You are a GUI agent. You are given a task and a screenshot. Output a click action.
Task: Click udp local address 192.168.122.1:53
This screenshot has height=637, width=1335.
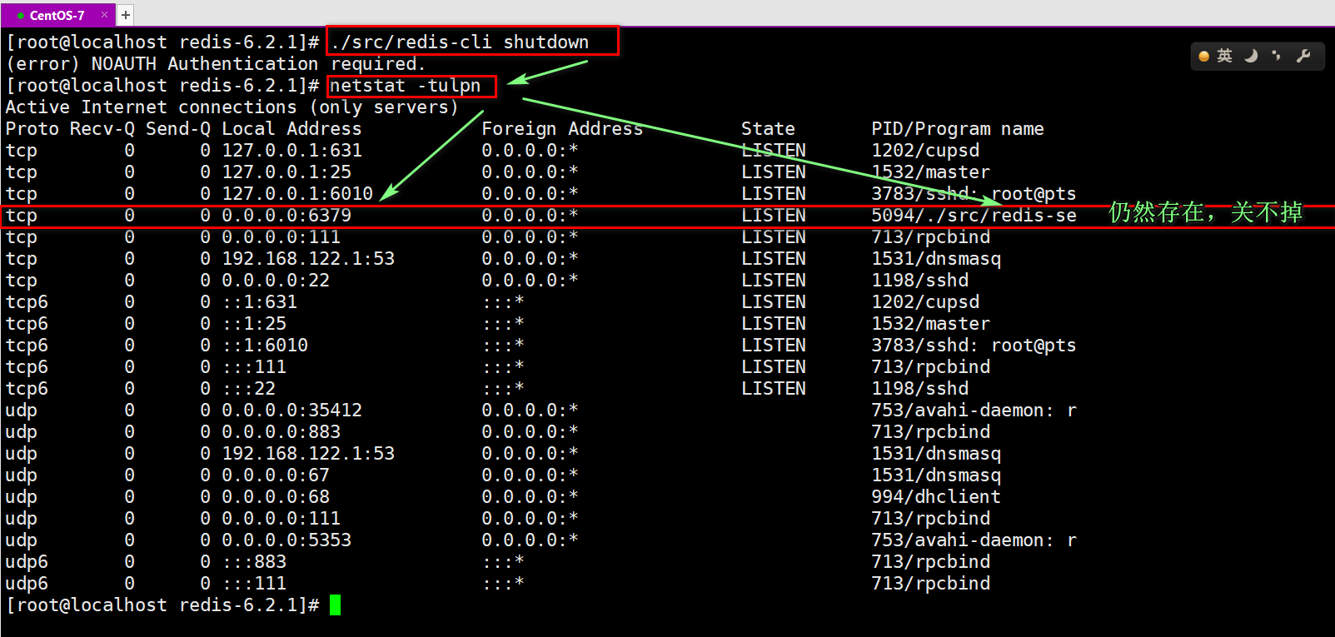click(308, 453)
